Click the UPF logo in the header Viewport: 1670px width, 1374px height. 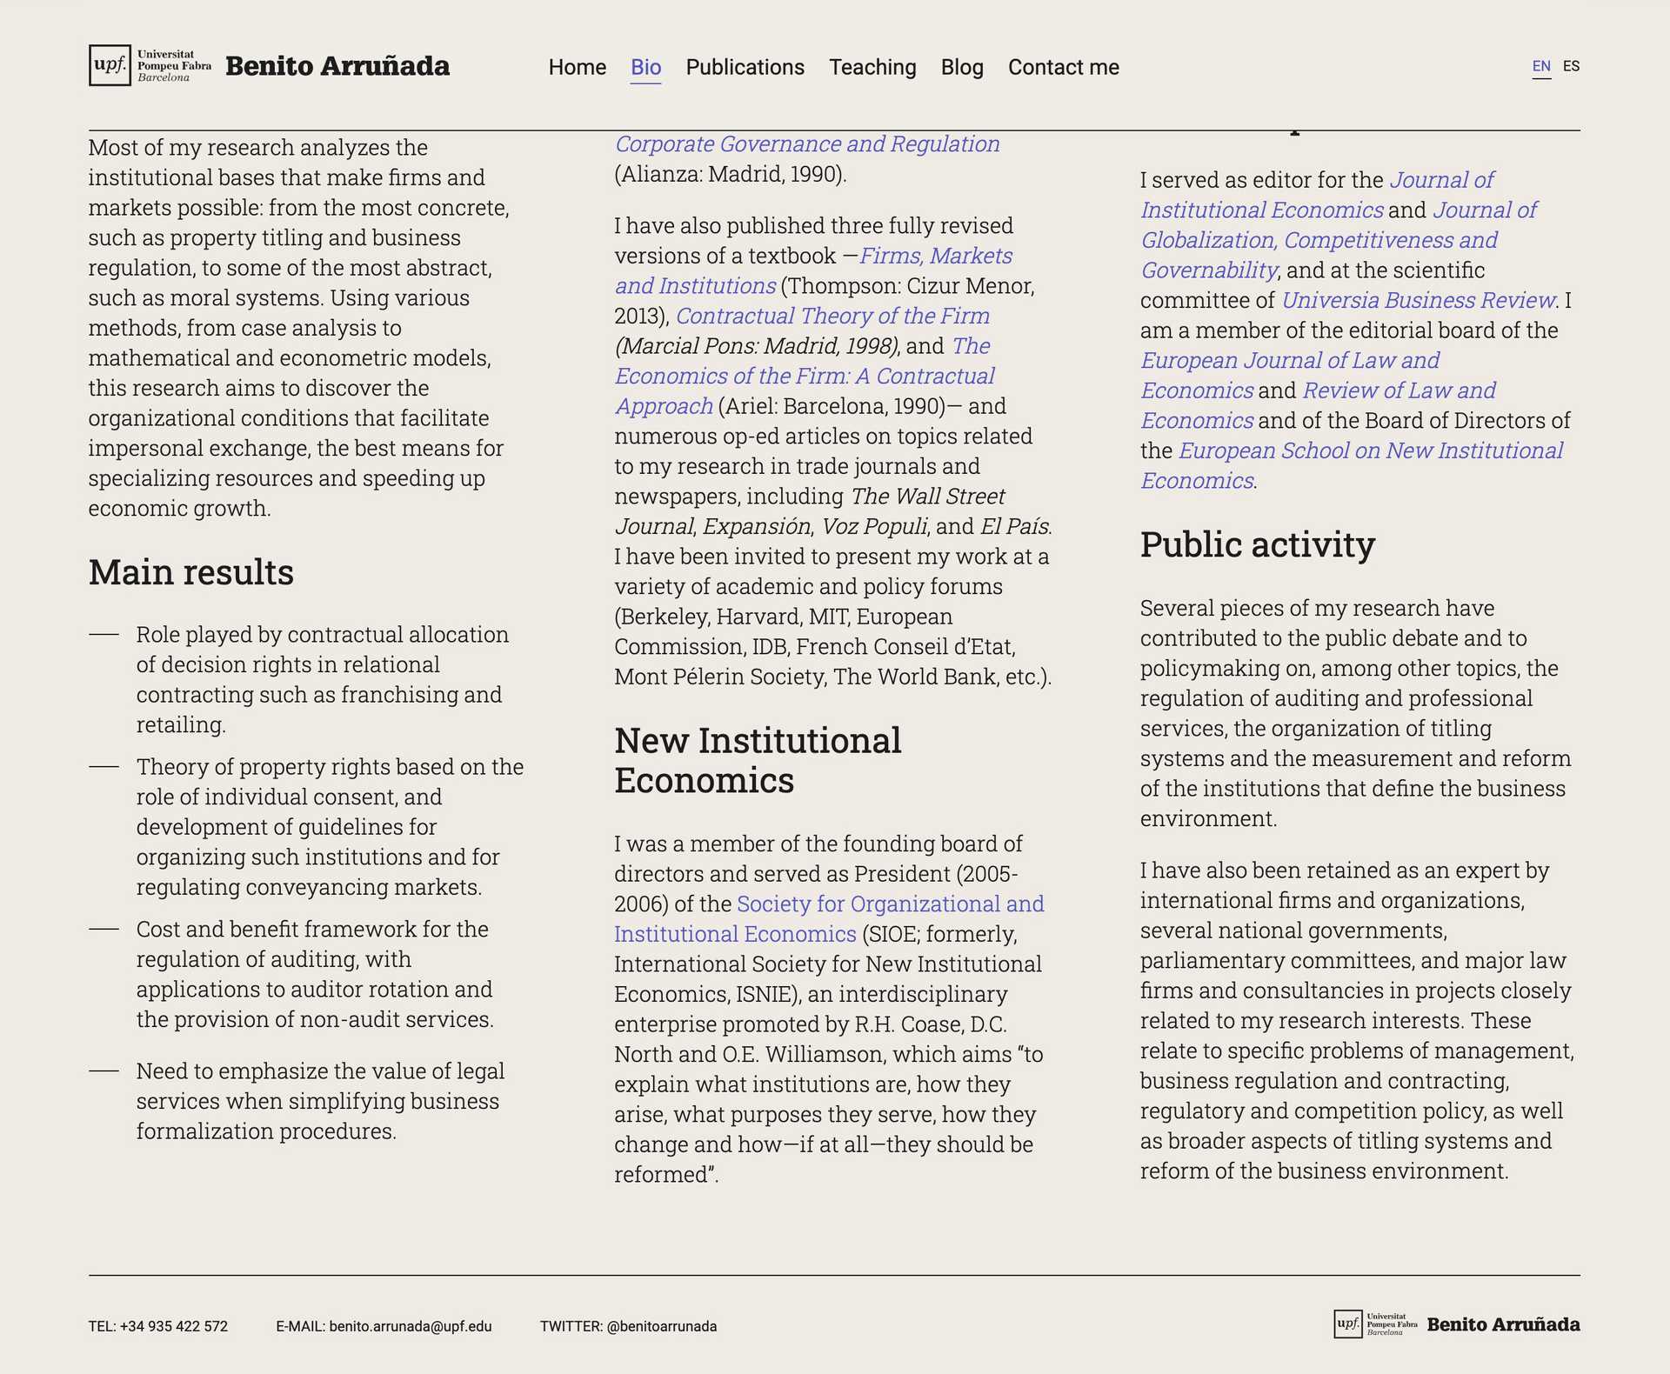(150, 65)
